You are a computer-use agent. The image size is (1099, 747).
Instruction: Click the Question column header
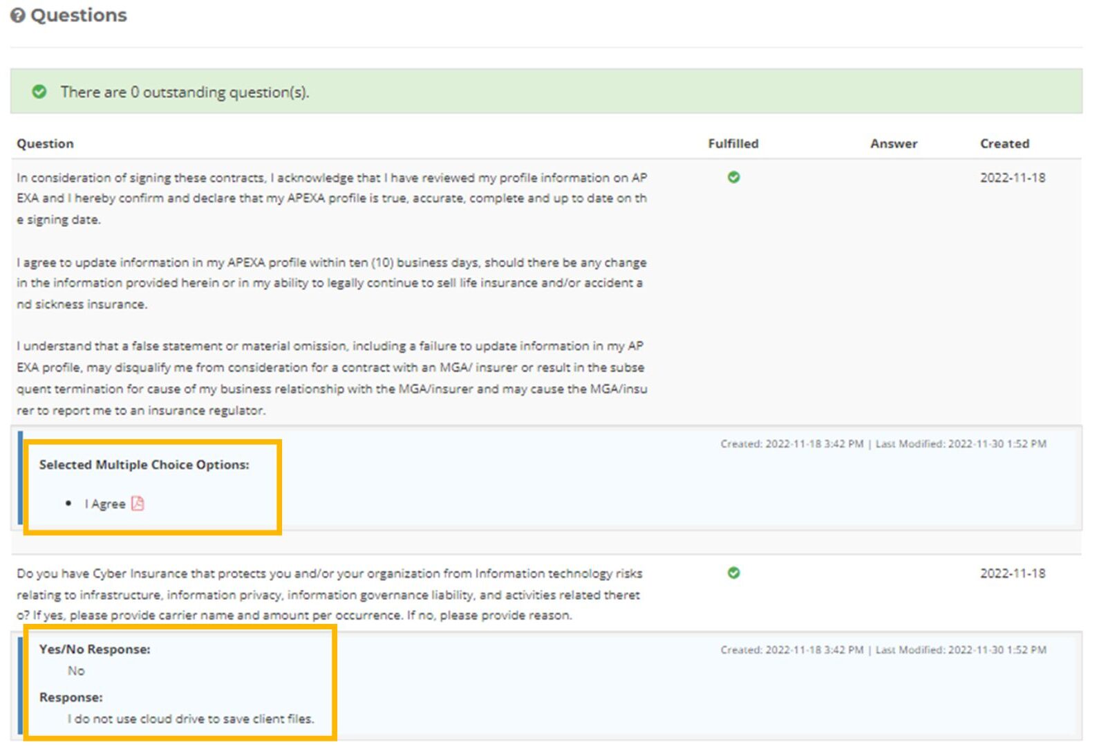click(45, 144)
